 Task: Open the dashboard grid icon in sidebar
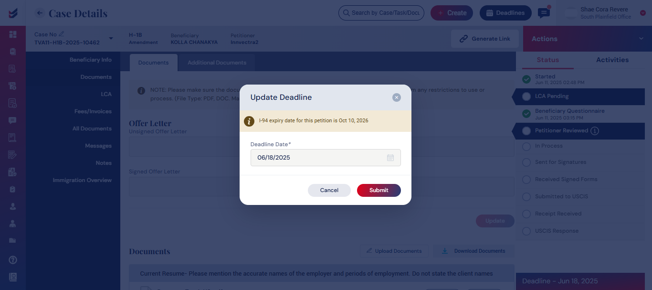tap(13, 34)
